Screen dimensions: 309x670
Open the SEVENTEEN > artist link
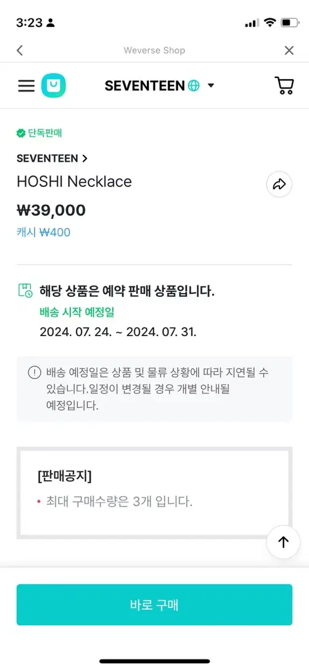pyautogui.click(x=52, y=158)
